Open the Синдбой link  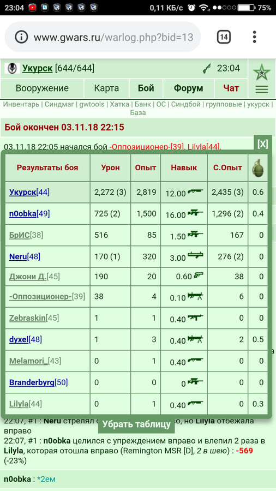tap(185, 104)
